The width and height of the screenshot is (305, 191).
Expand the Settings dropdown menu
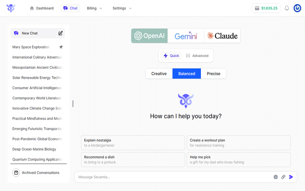(x=122, y=8)
